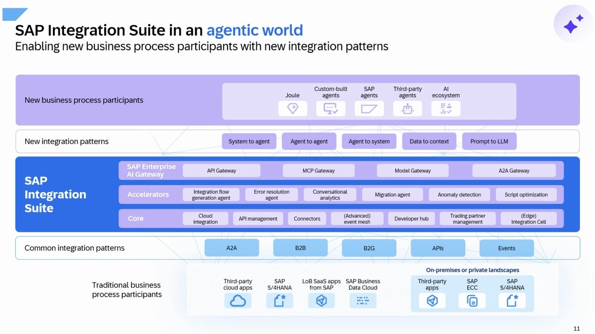
Task: Click the APIs common integration pattern
Action: pyautogui.click(x=438, y=248)
